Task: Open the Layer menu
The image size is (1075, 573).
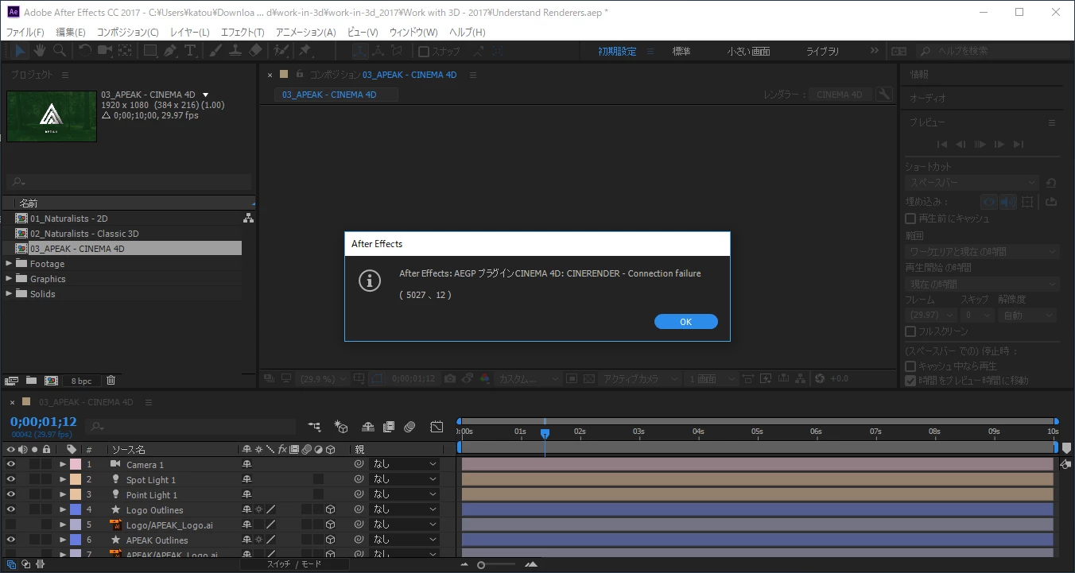Action: 189,32
